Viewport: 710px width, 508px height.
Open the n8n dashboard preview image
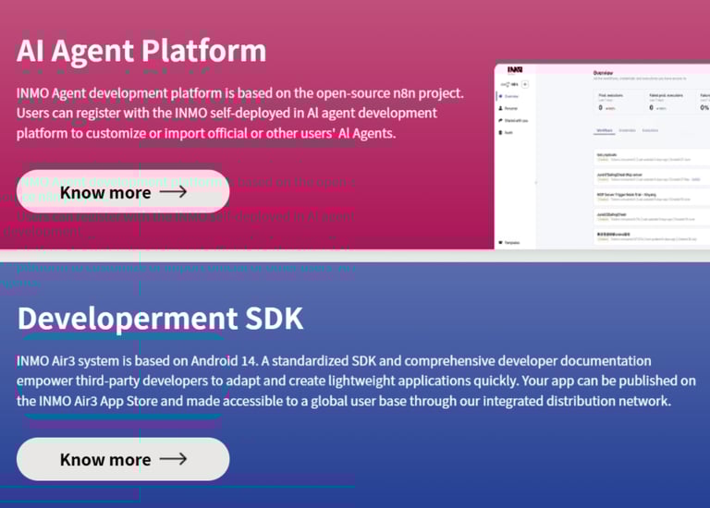(x=602, y=156)
